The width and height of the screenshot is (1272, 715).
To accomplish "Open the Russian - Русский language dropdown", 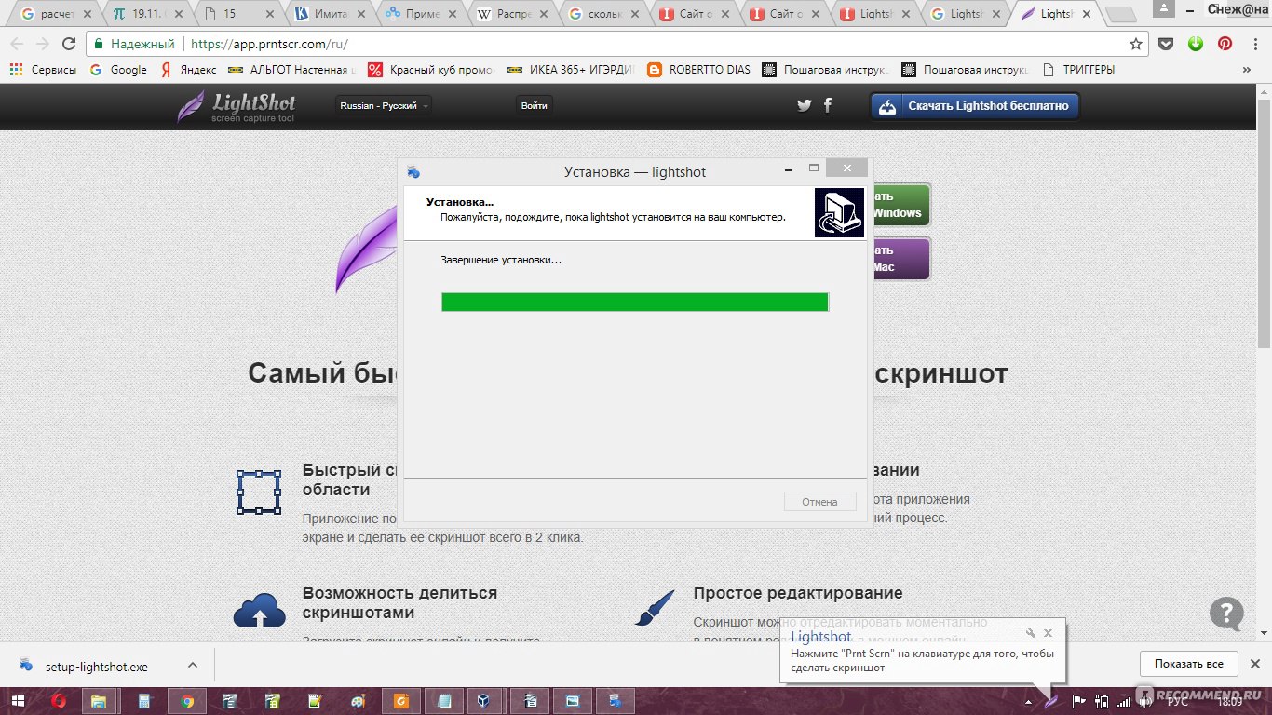I will coord(385,106).
